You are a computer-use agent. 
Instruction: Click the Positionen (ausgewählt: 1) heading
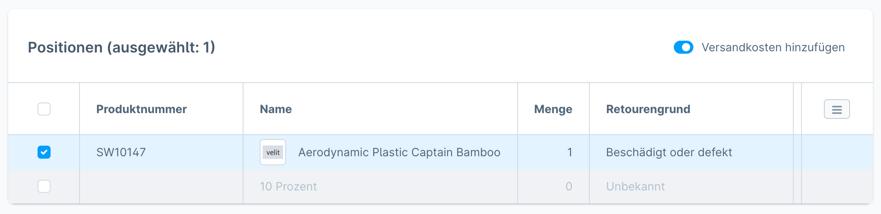coord(122,48)
